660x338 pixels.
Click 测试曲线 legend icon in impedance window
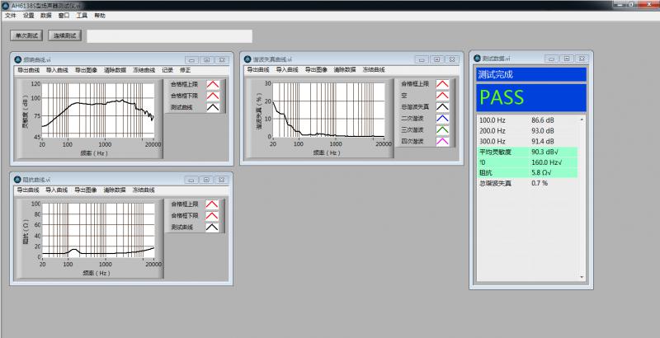[213, 227]
